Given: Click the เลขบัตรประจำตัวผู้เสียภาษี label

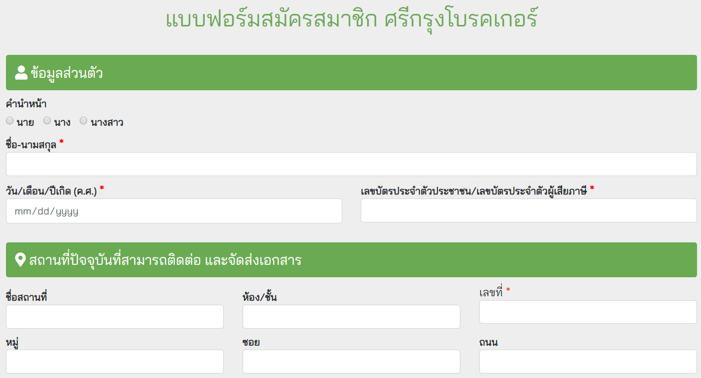Looking at the screenshot, I should [474, 190].
